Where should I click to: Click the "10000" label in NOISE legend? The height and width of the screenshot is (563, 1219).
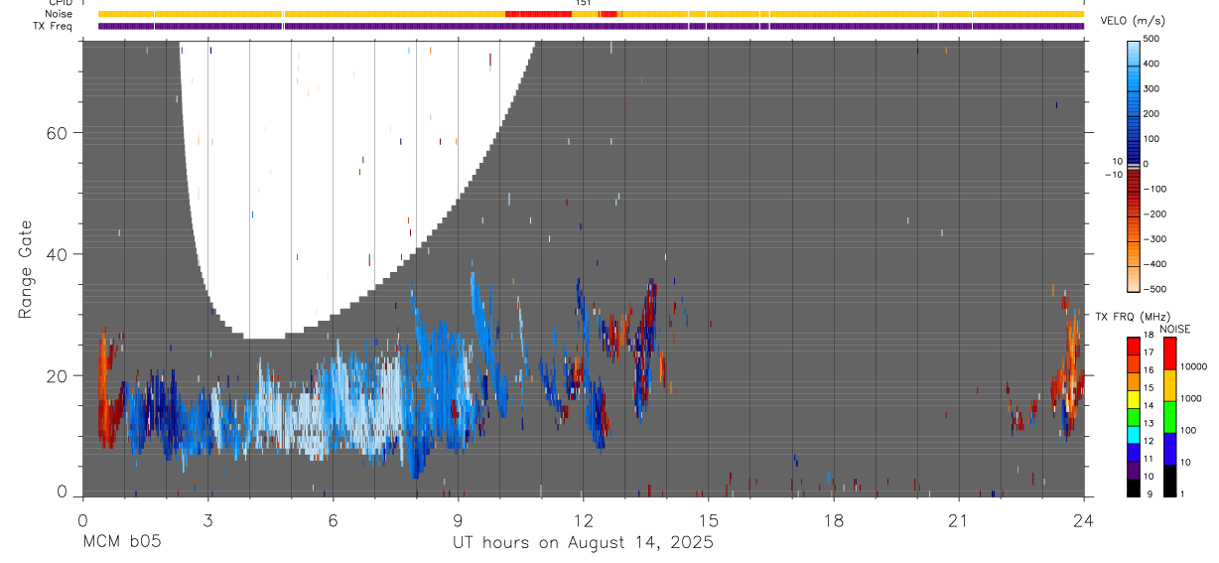point(1194,366)
